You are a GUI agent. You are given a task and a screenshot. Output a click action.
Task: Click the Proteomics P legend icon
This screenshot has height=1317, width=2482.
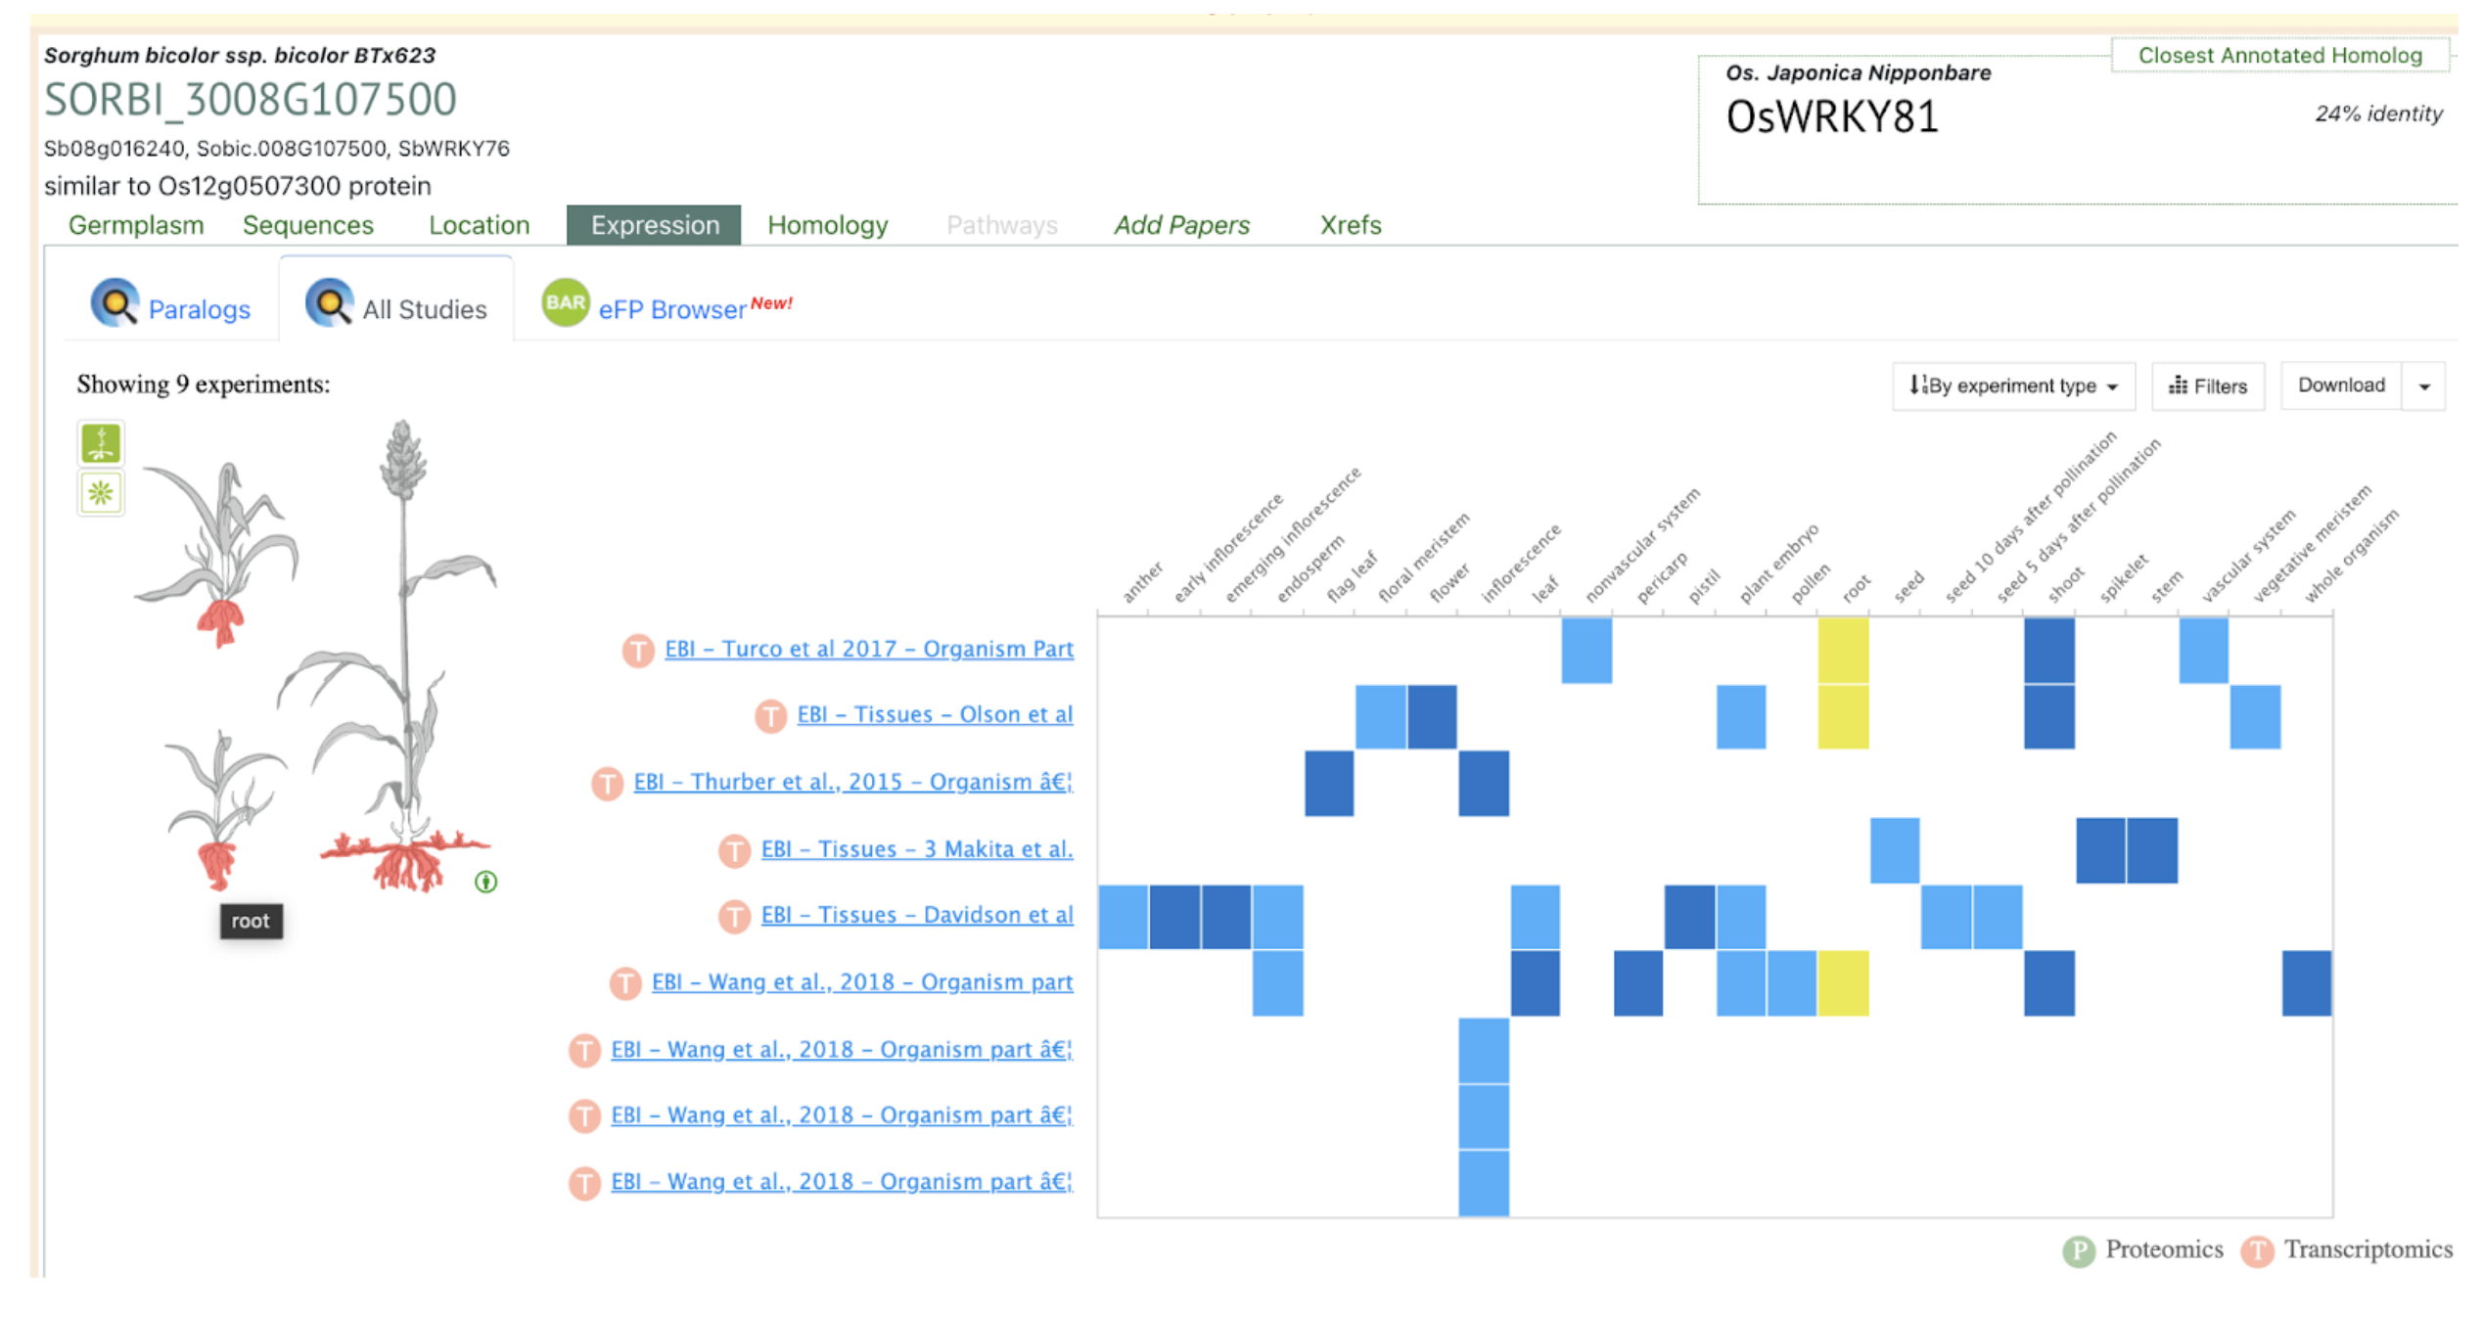coord(2078,1250)
